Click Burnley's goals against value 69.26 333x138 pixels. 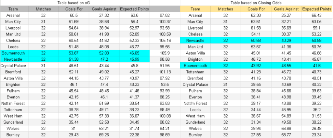[105, 134]
